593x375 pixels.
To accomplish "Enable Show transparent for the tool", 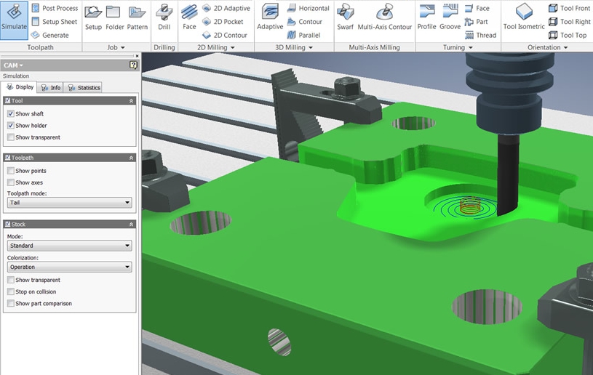I will tap(11, 137).
